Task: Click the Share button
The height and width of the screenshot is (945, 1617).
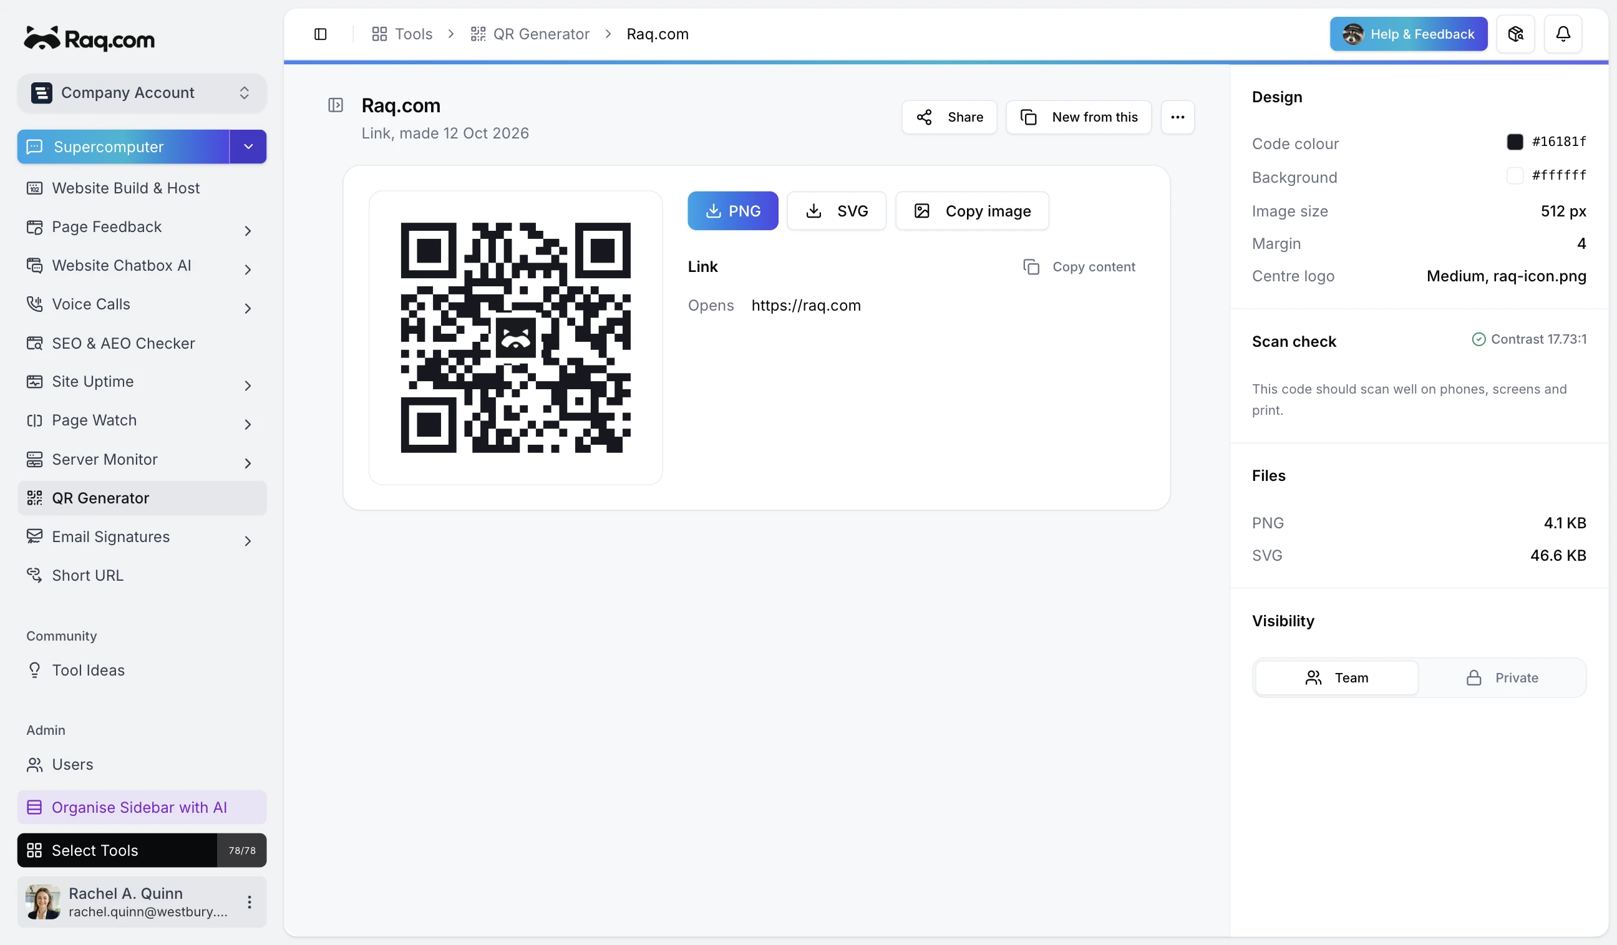Action: (949, 117)
